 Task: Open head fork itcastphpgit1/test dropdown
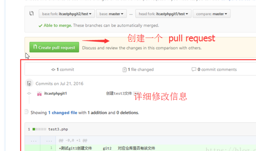163,14
